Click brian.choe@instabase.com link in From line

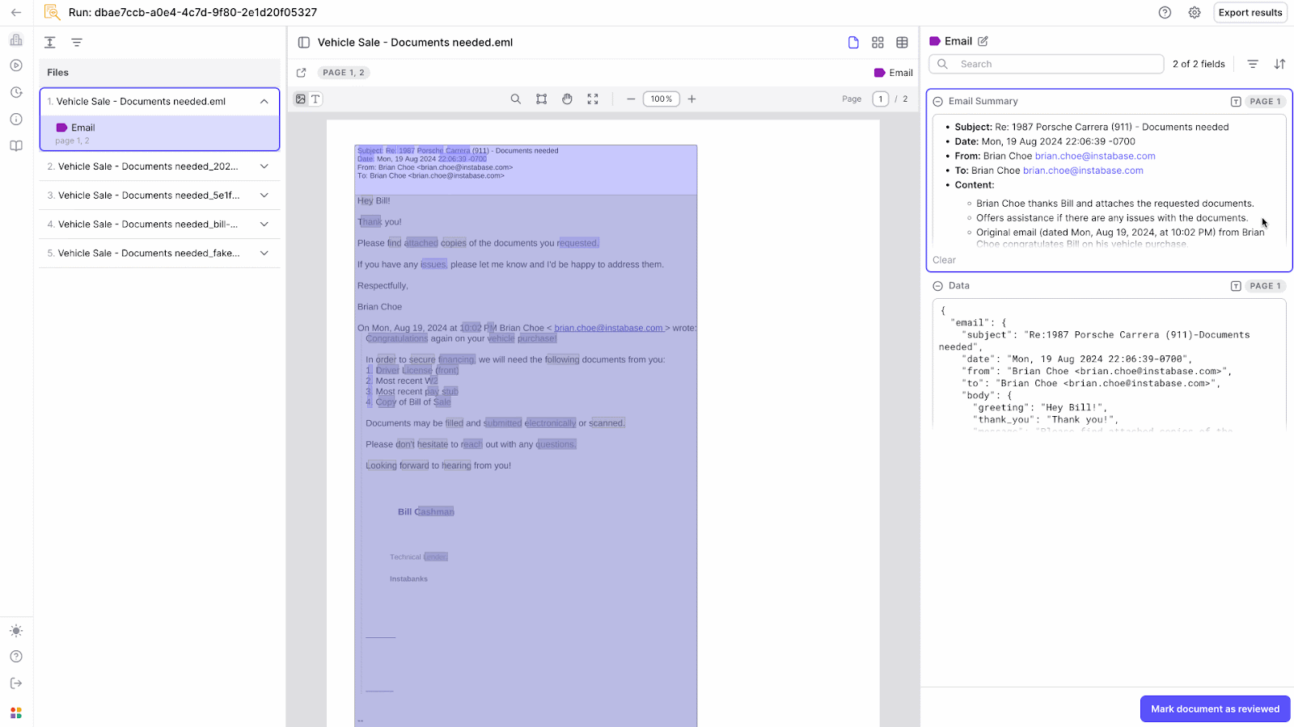pyautogui.click(x=1095, y=156)
